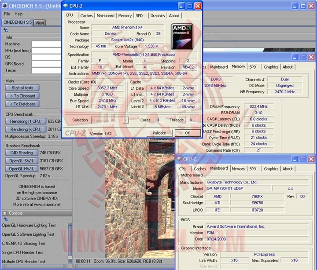The height and width of the screenshot is (270, 317).
Task: Click the CPU-Z title bar icon in front window
Action: 66,6
